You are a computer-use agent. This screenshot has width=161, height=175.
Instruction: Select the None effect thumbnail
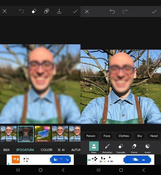click(x=8, y=134)
